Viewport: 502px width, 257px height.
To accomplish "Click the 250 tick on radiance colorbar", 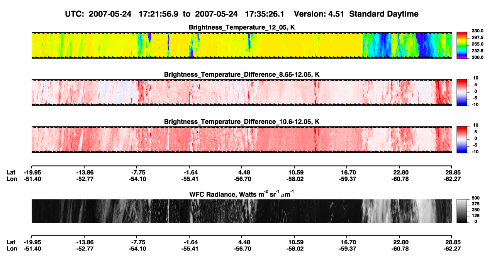I will pyautogui.click(x=475, y=210).
